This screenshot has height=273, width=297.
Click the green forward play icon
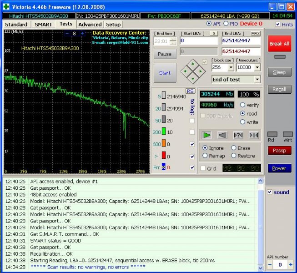(x=206, y=135)
